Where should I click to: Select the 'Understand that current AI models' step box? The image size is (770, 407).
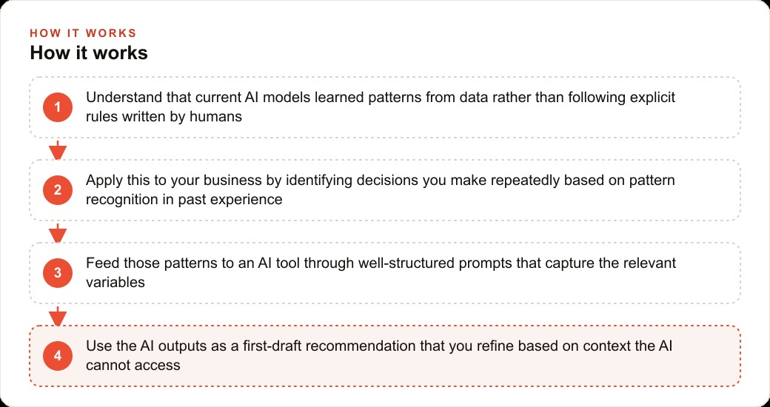click(x=385, y=107)
